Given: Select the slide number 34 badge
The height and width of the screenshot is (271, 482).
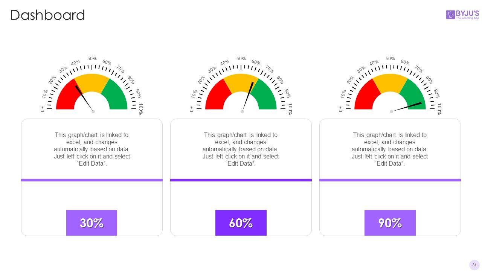Looking at the screenshot, I should pyautogui.click(x=474, y=265).
